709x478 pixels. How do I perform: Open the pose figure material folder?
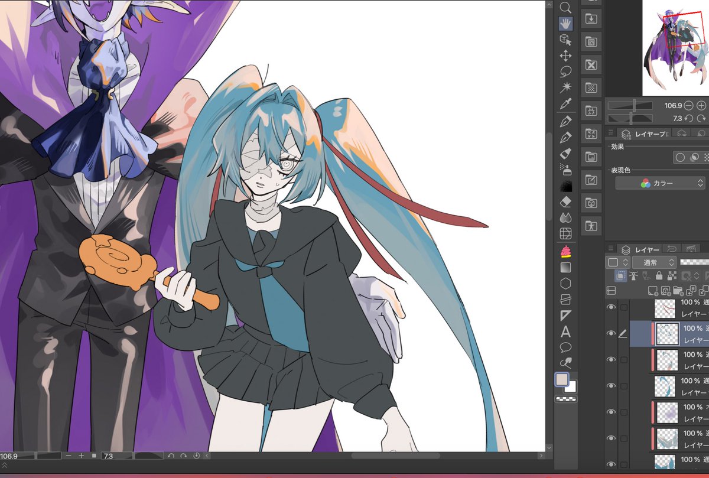(x=591, y=226)
